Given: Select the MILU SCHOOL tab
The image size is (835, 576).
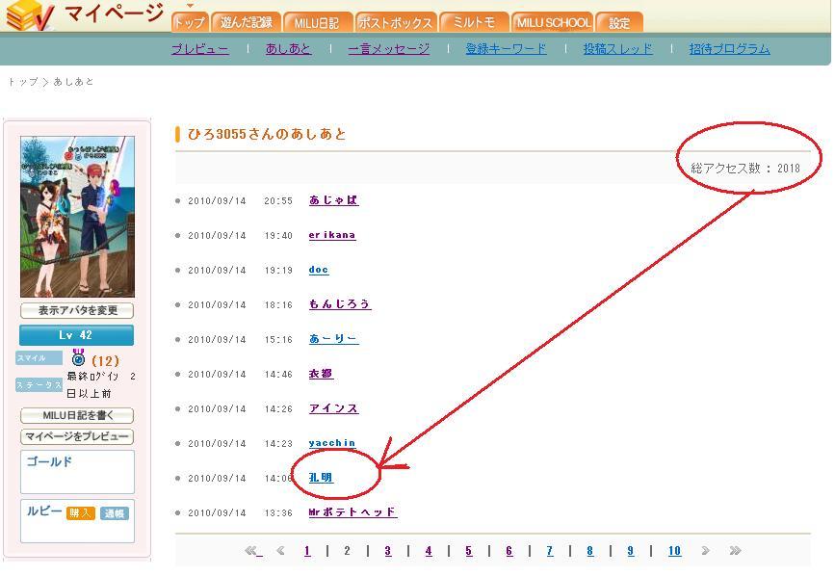Looking at the screenshot, I should click(553, 22).
